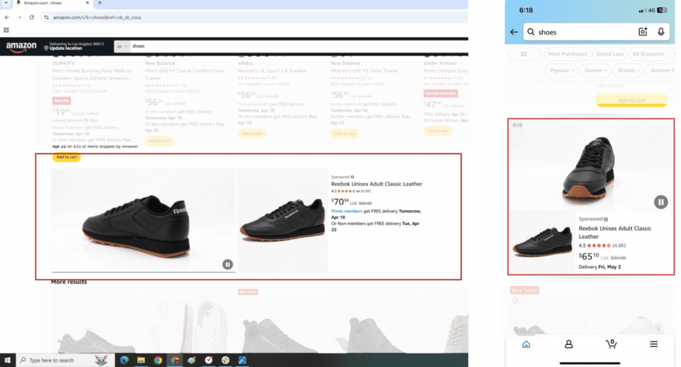Expand rating chevron for adidas VL Court
681x367 pixels.
(x=265, y=78)
